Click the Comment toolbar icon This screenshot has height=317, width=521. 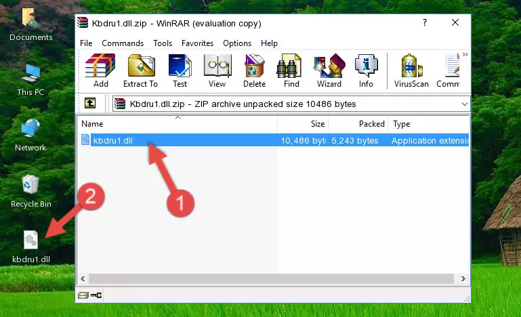pos(449,70)
